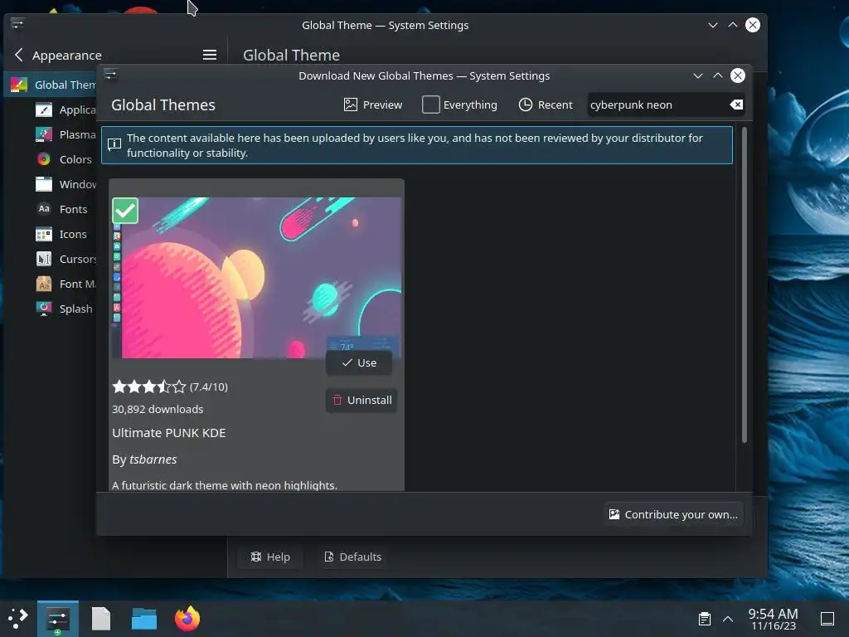The image size is (849, 637).
Task: Click Contribute your own... button
Action: 673,514
